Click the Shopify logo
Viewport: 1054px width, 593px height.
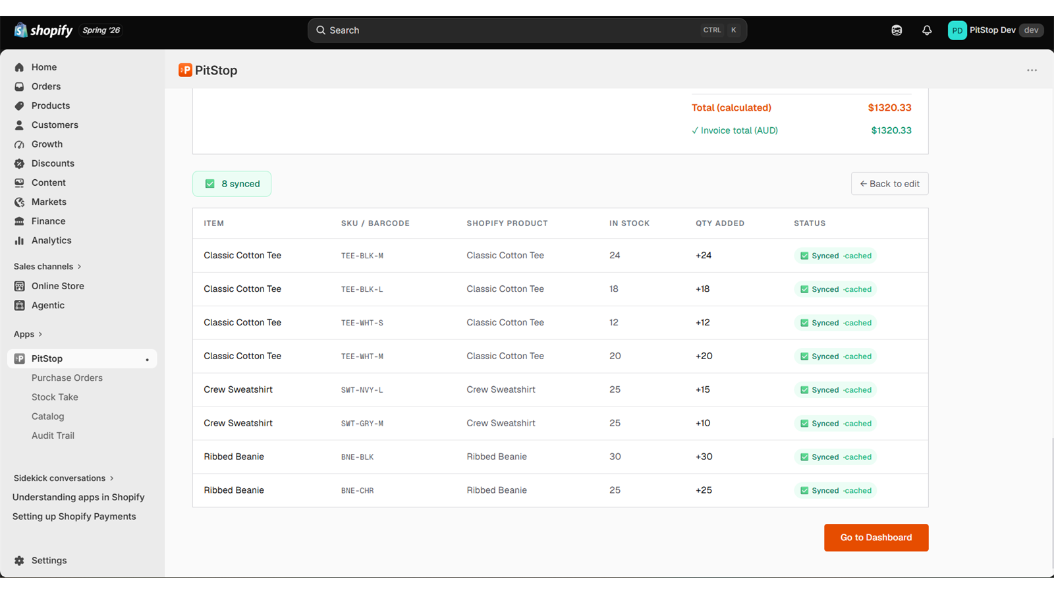pos(43,30)
